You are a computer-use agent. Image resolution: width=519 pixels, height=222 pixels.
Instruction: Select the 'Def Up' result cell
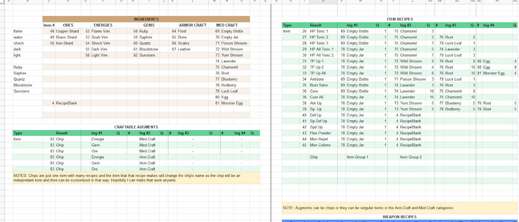(x=323, y=115)
